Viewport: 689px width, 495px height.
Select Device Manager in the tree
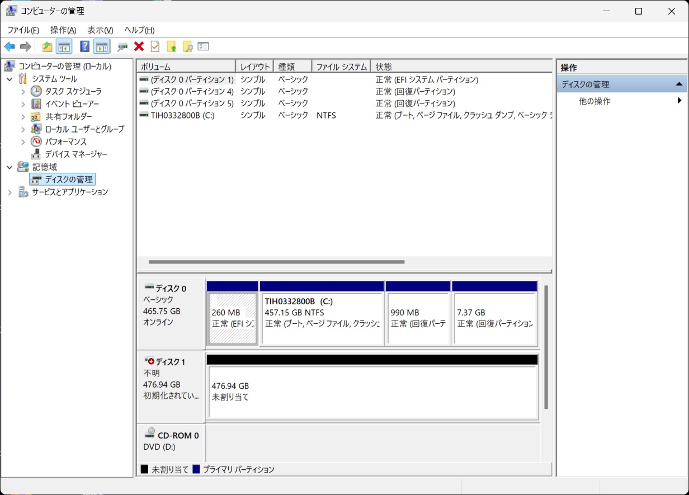(x=76, y=154)
